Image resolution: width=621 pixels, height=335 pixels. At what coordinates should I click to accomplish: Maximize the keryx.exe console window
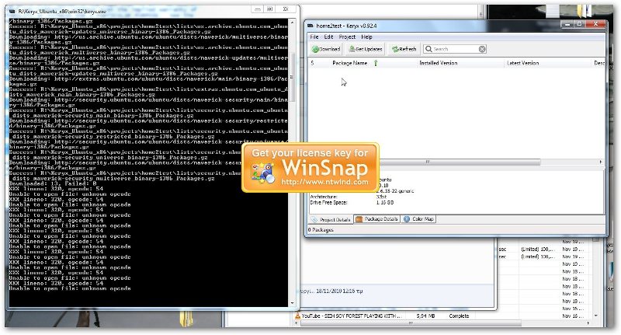pos(269,9)
